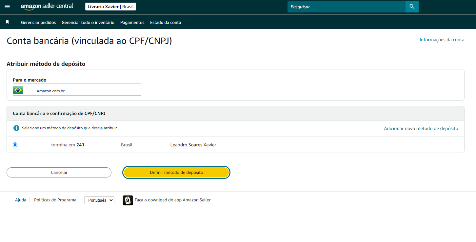Click 'Conta bancária e confirmação de CPF/CNPJ' header

(x=59, y=113)
